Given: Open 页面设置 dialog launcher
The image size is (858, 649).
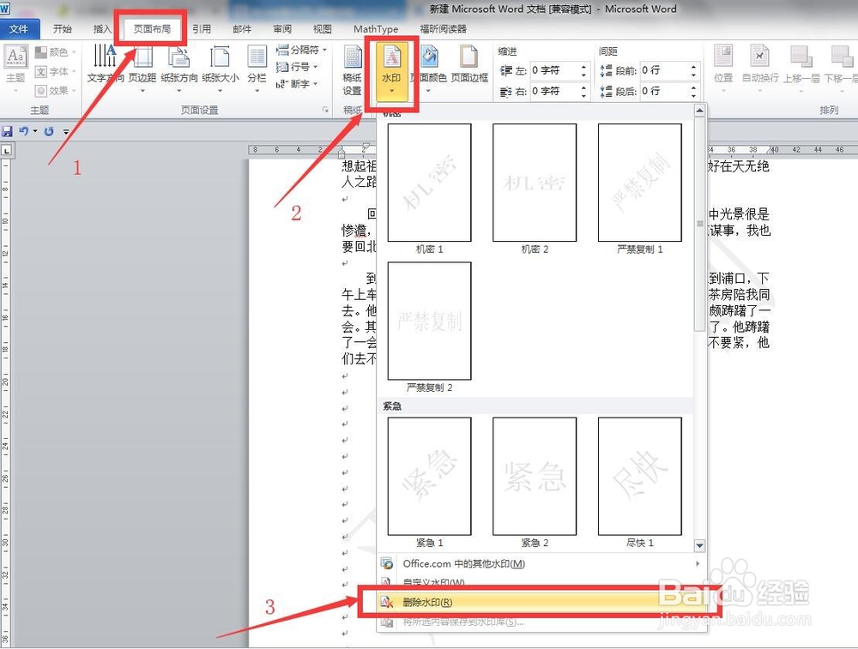Looking at the screenshot, I should click(325, 110).
